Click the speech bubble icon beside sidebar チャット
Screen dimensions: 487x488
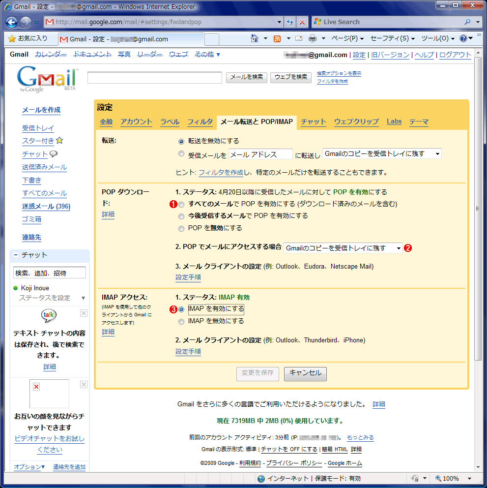pos(54,154)
